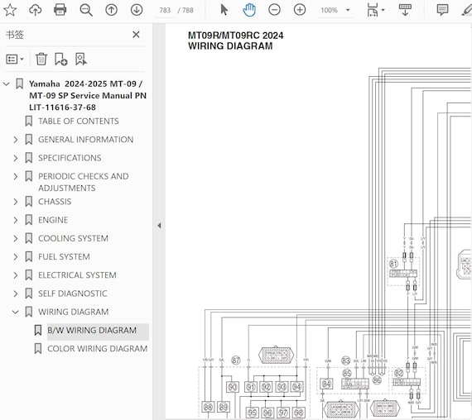Select the arrow selection tool
The width and height of the screenshot is (472, 420).
pos(224,10)
